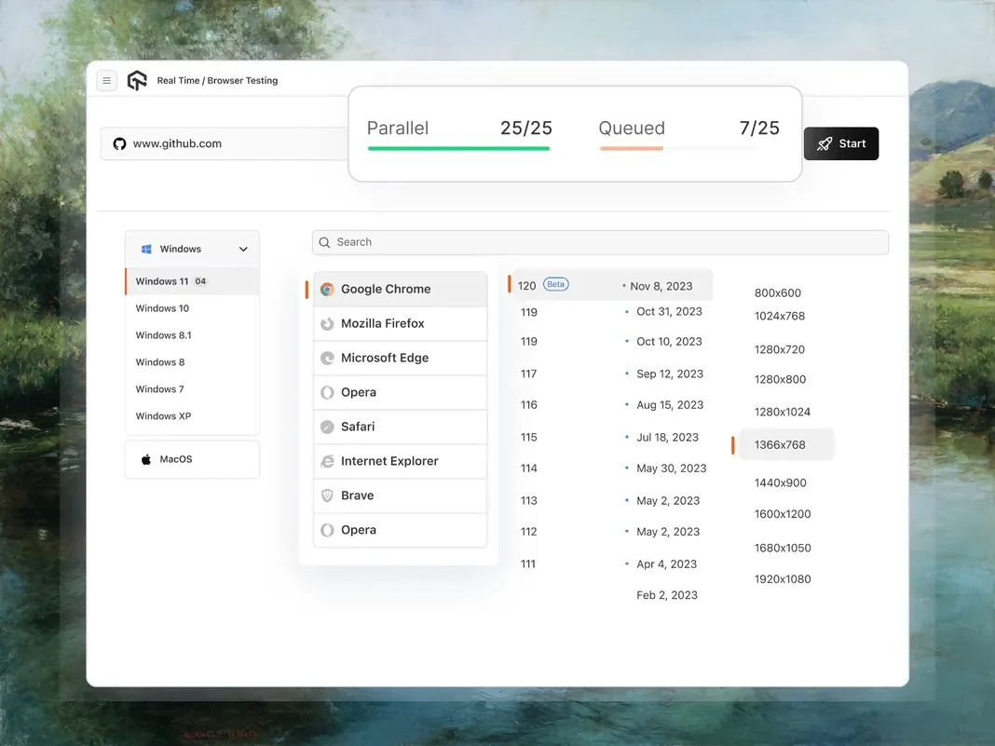This screenshot has height=746, width=995.
Task: Start the browser test
Action: tap(840, 144)
